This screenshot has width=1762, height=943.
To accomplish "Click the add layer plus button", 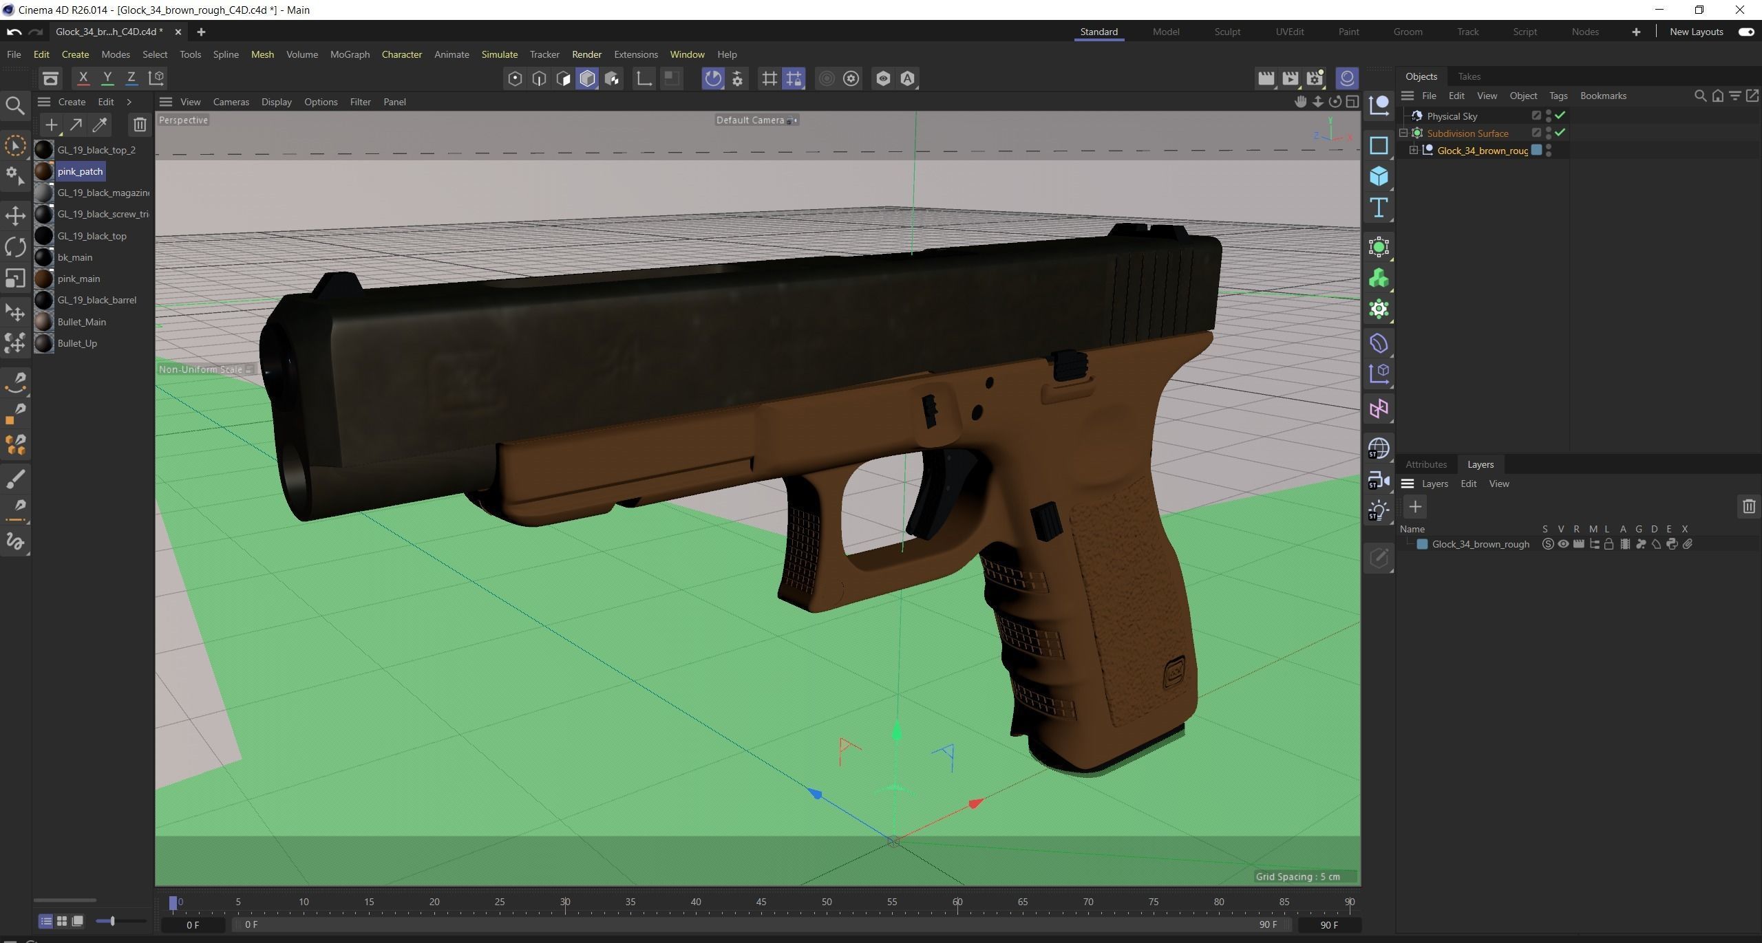I will (x=1415, y=507).
